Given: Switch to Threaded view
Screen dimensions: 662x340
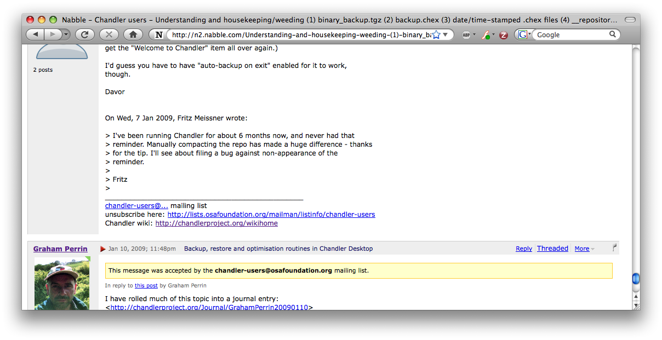Looking at the screenshot, I should point(552,249).
